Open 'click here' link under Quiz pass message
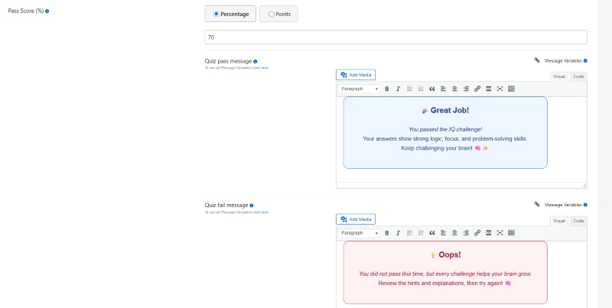The width and height of the screenshot is (612, 308). point(260,68)
